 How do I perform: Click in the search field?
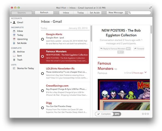pos(139,13)
